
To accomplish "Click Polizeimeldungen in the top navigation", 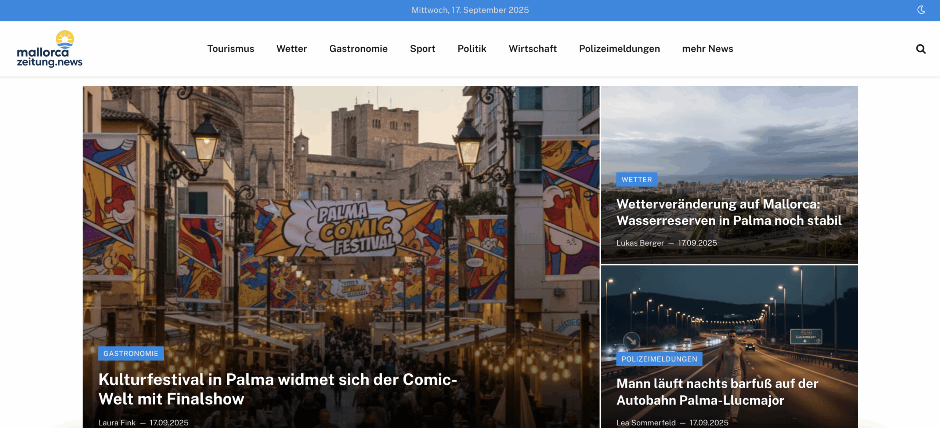I will coord(619,49).
